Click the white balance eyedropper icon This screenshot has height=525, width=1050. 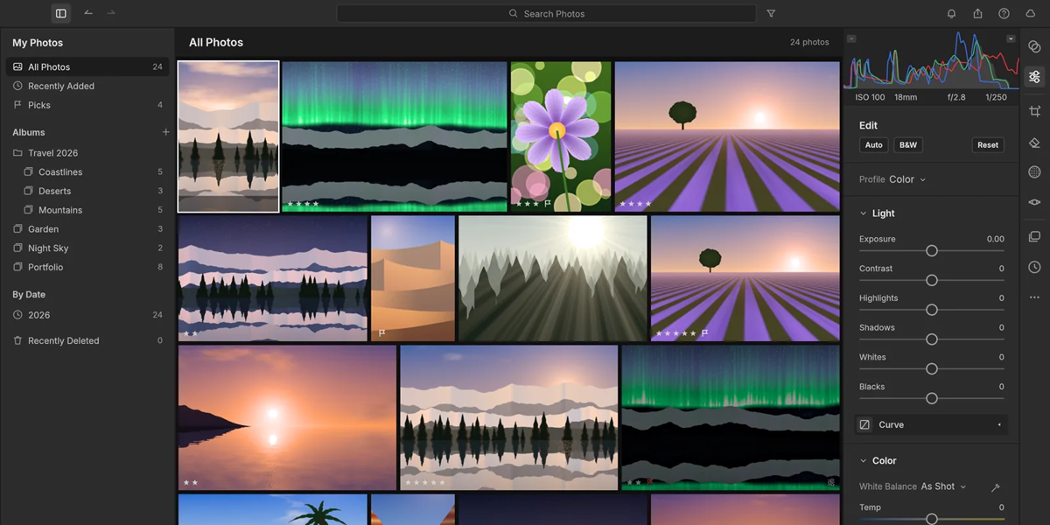point(995,487)
